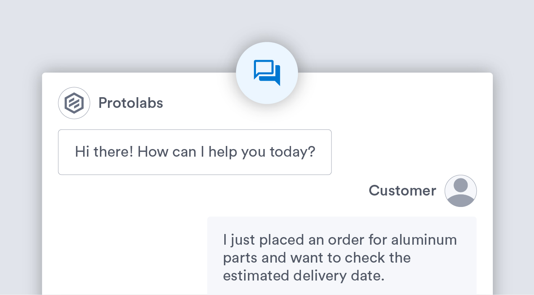Select the Customer sender name
This screenshot has height=295, width=534.
402,191
